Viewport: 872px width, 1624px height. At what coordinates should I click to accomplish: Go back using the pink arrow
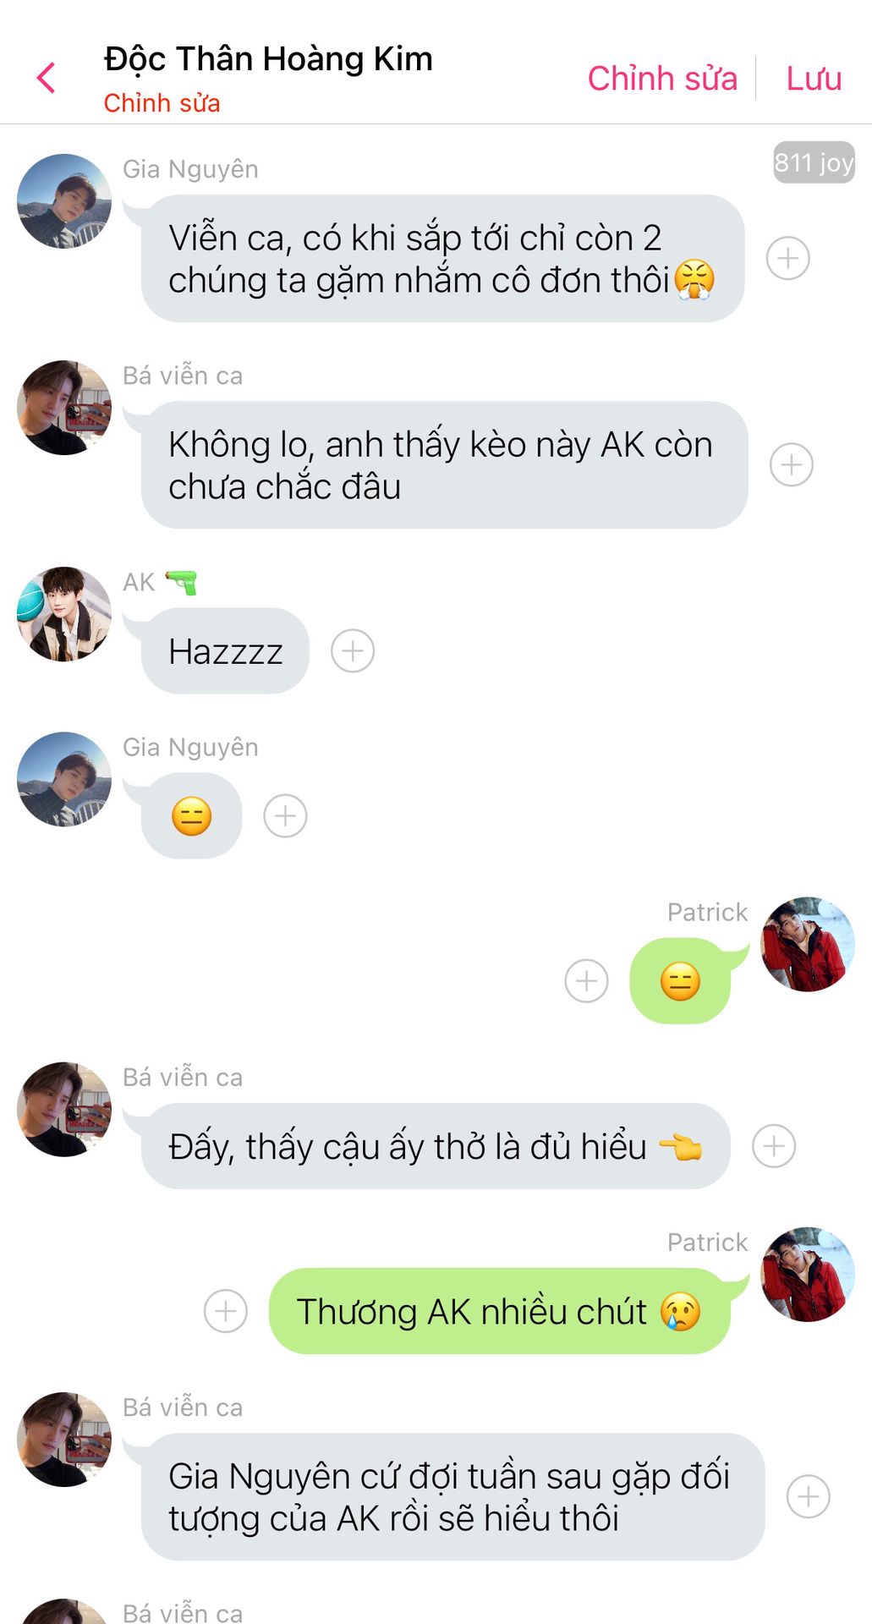click(x=47, y=78)
